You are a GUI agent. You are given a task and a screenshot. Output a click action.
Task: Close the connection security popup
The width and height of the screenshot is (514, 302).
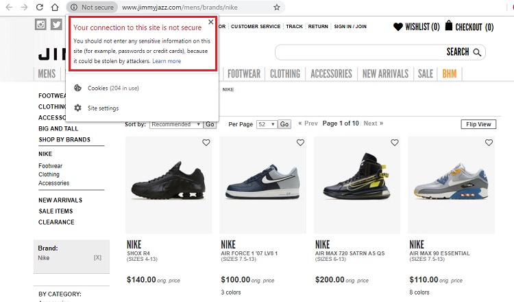pyautogui.click(x=210, y=22)
